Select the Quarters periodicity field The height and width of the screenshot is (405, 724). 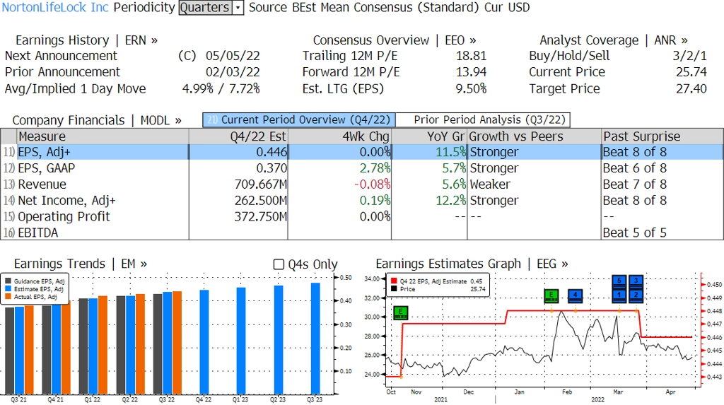click(206, 8)
